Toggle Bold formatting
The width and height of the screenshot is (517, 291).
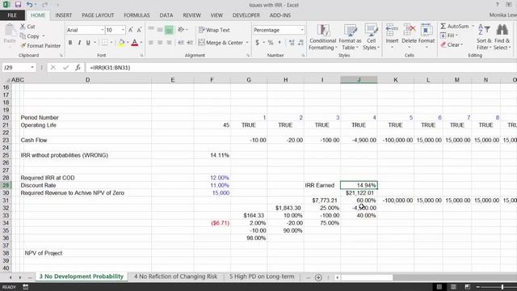(x=70, y=43)
